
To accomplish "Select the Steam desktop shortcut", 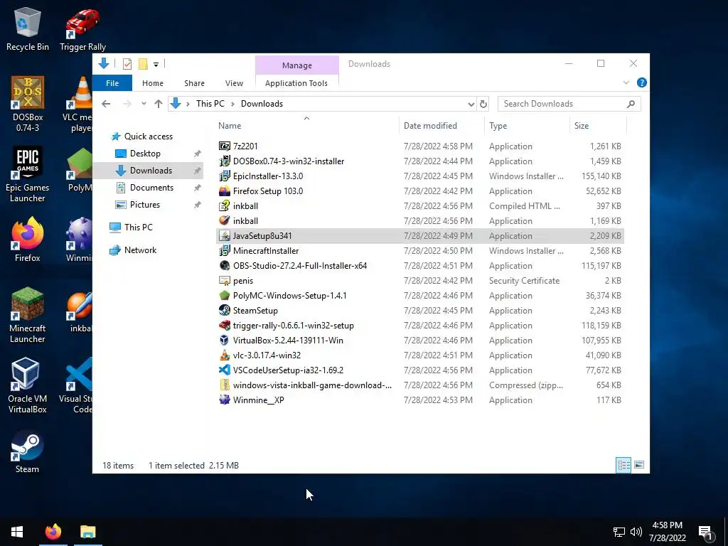I will coord(28,451).
